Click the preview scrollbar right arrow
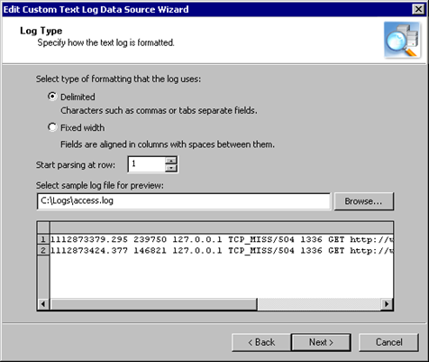Screen dimensions: 429x362 pyautogui.click(x=387, y=304)
